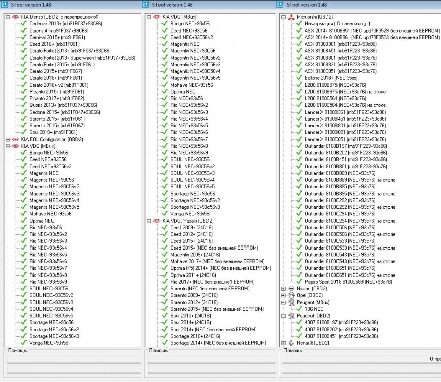Select Outlander 8100C651 (NEC+93c76) на столе
This screenshot has height=382, width=441.
(350, 275)
